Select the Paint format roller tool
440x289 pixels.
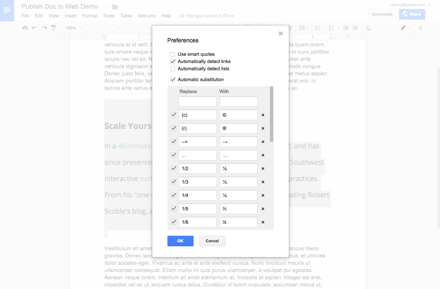point(54,28)
